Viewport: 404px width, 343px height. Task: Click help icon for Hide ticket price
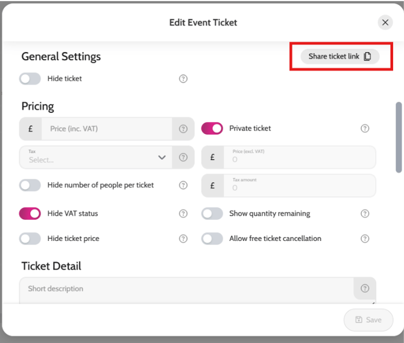pyautogui.click(x=183, y=239)
